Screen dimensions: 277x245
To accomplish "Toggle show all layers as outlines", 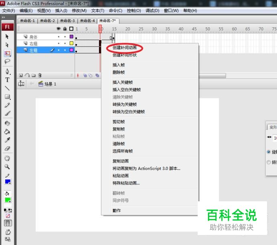I will click(71, 28).
